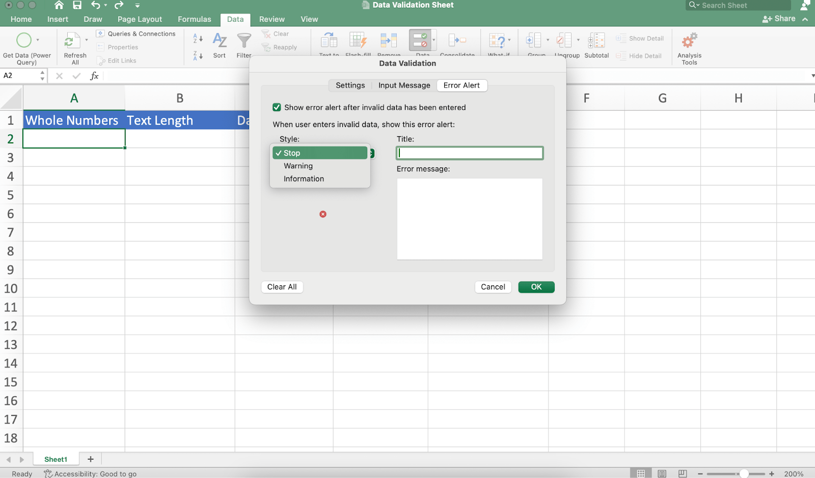This screenshot has height=478, width=815.
Task: Choose Information as the alert style
Action: (x=304, y=178)
